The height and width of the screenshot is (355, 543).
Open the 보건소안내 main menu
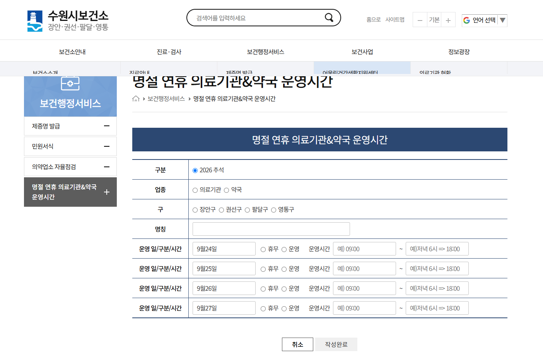pyautogui.click(x=72, y=52)
